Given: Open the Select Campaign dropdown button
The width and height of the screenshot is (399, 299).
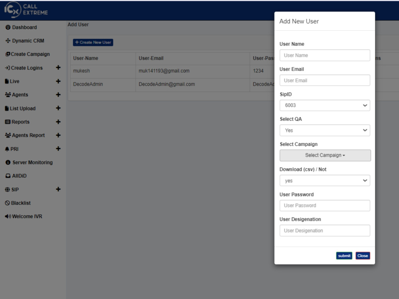Looking at the screenshot, I should click(x=325, y=155).
